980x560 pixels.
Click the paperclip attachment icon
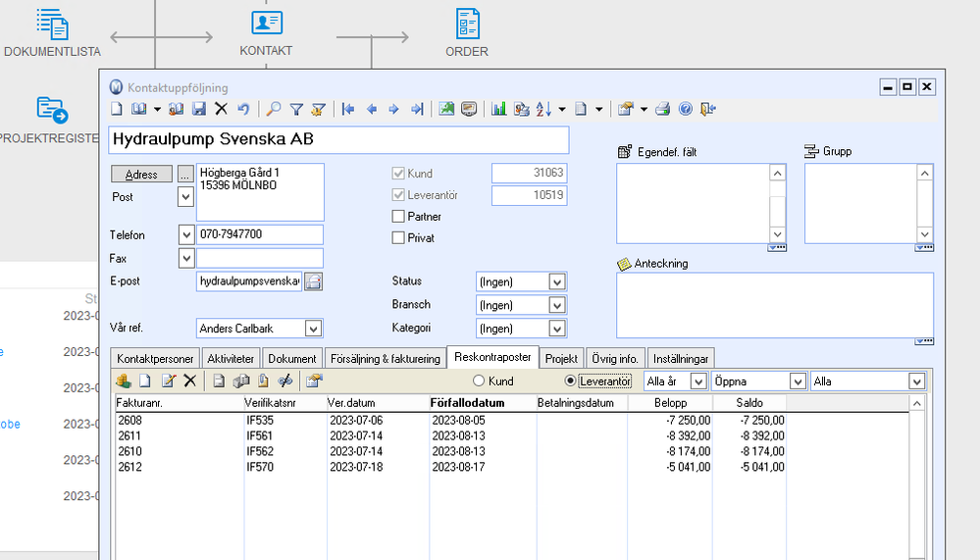[263, 381]
